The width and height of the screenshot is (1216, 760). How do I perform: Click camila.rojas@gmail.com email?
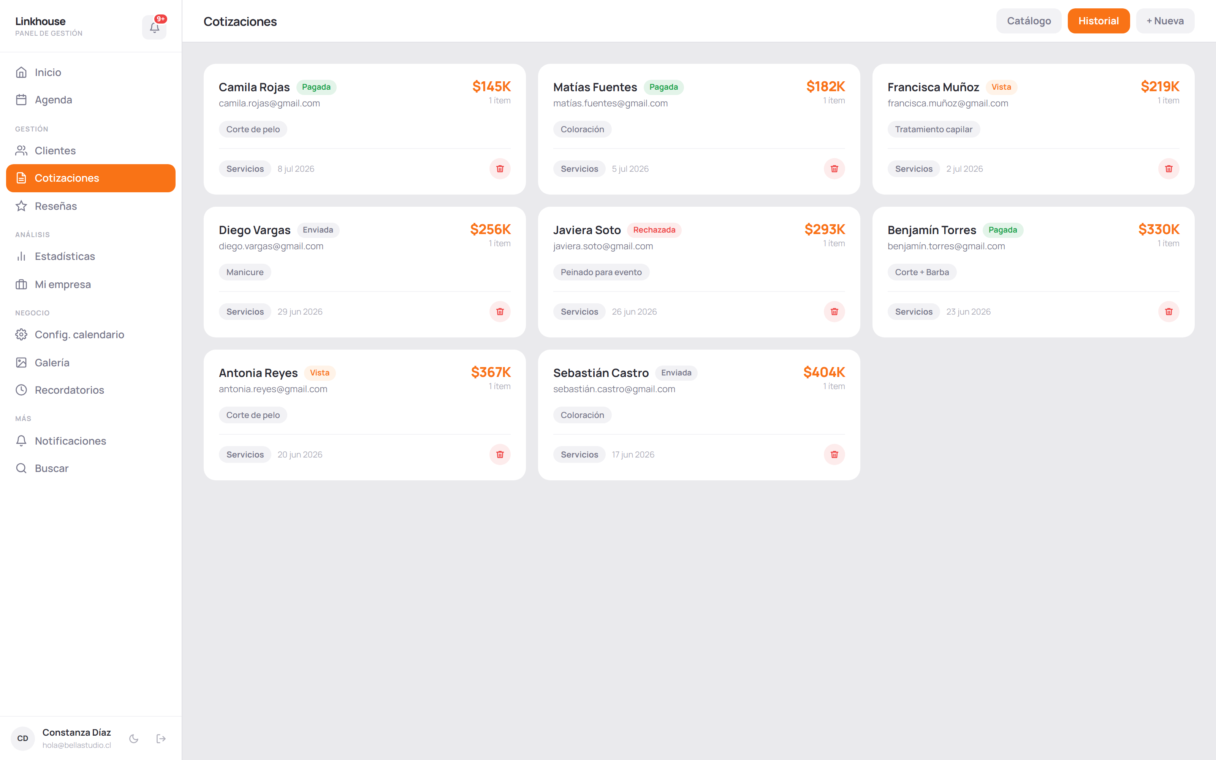269,103
